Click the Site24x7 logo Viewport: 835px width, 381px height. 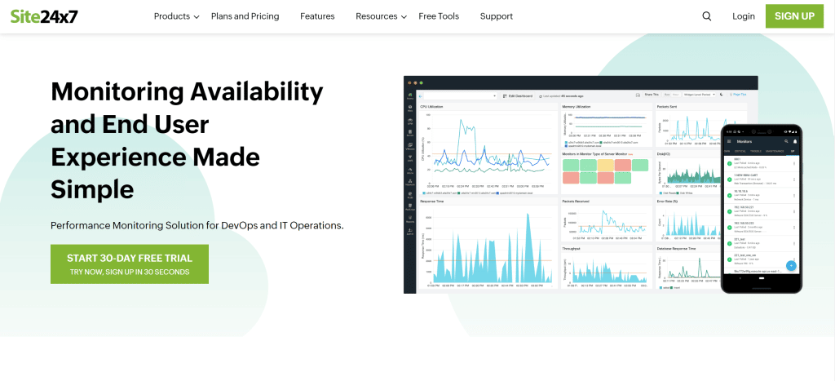point(44,16)
